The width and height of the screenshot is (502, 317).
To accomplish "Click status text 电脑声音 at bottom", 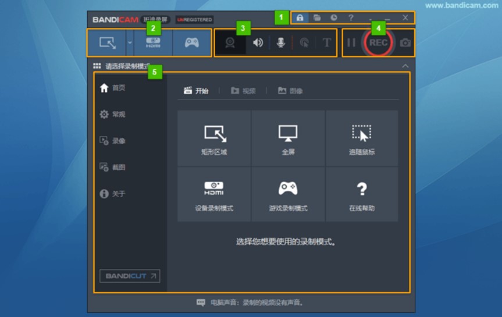I will click(257, 302).
